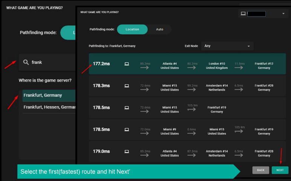Select the London #10 United Kingdom node
291x181 pixels.
click(x=217, y=66)
